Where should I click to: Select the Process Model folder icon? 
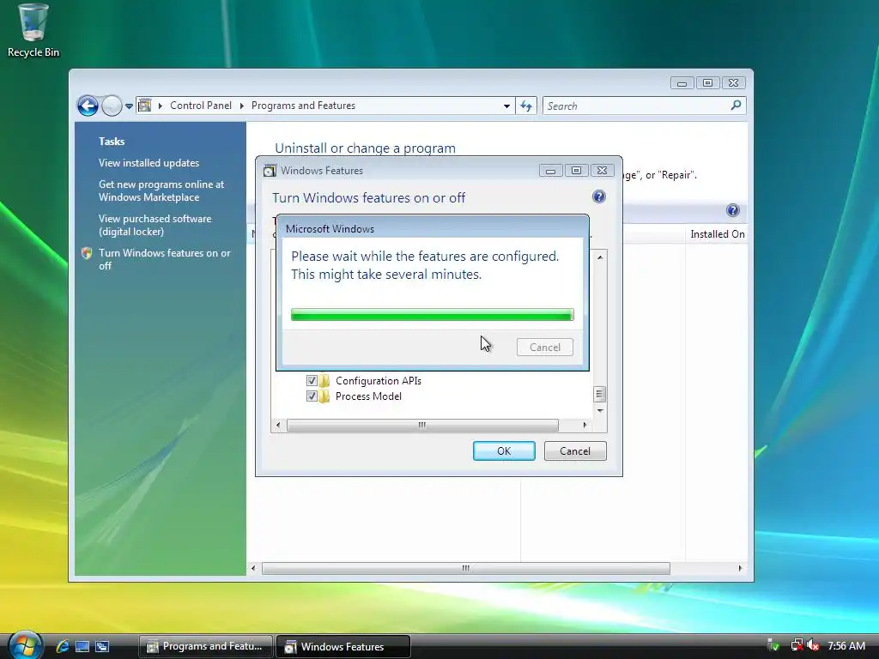click(324, 396)
